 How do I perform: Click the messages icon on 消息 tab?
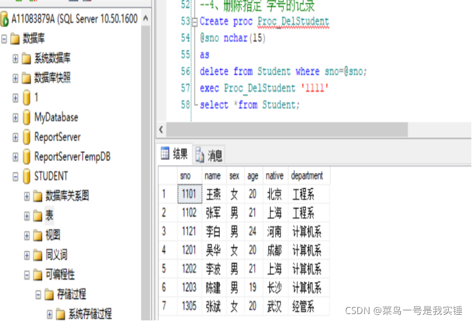click(x=199, y=155)
